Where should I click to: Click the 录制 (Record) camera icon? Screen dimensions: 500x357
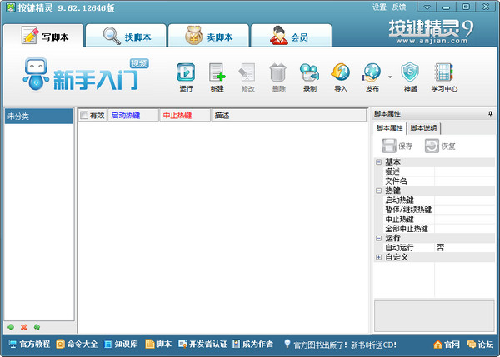310,73
